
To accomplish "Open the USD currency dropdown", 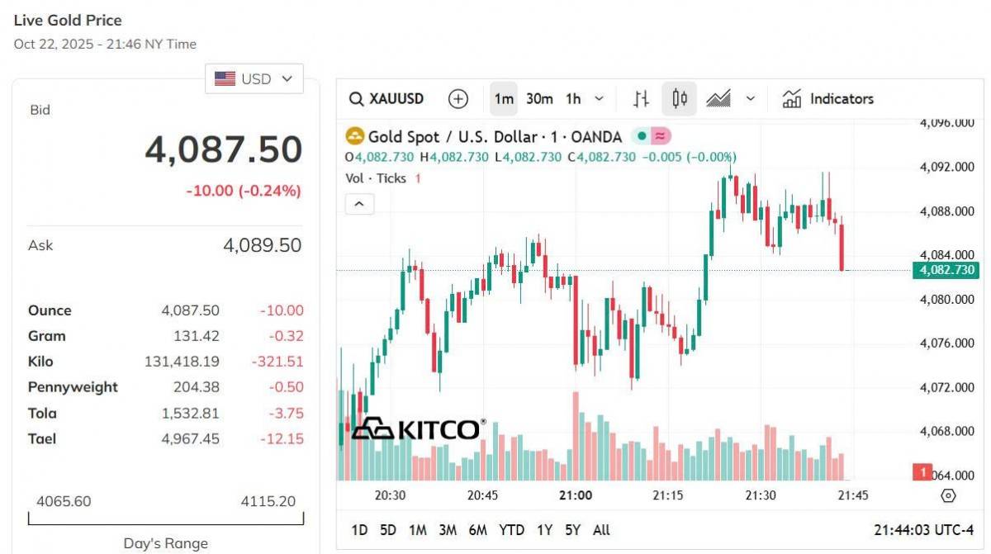I will coord(254,78).
